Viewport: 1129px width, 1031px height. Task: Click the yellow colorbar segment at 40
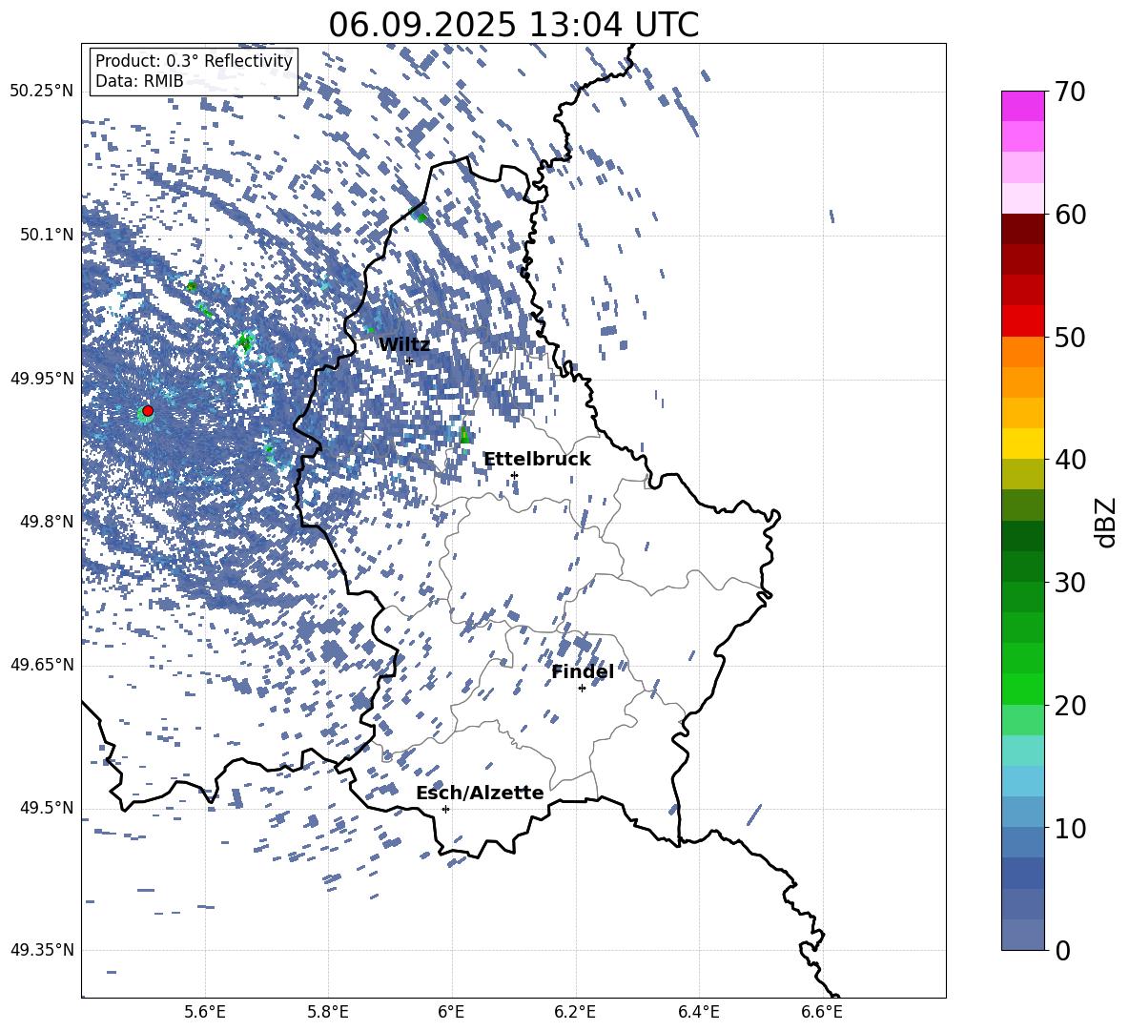pos(1022,443)
